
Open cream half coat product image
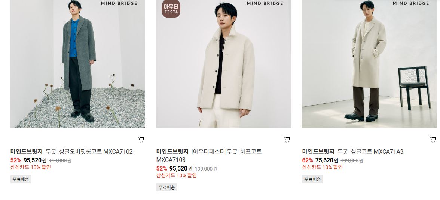(223, 64)
